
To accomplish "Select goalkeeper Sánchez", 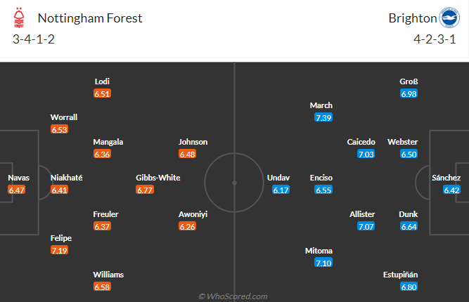I will coord(446,178).
